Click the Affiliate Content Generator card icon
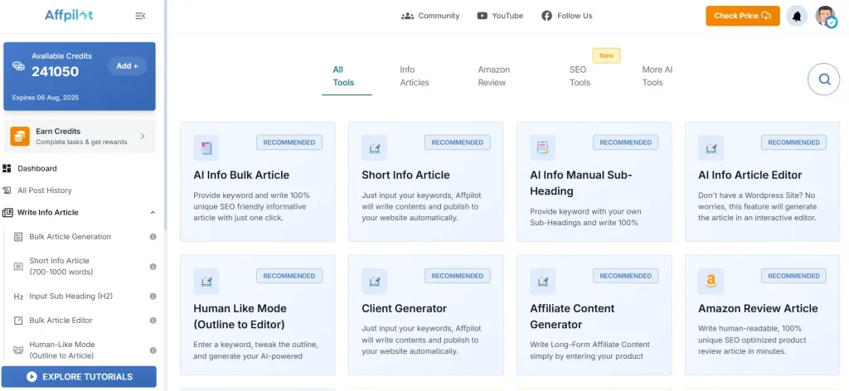 (542, 281)
